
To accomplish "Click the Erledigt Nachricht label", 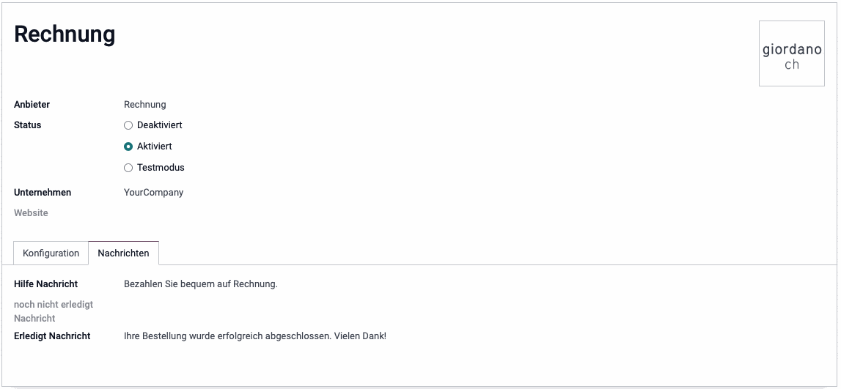I will click(x=52, y=336).
